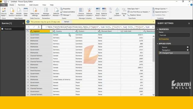Click the save icon in title bar

coord(5,2)
